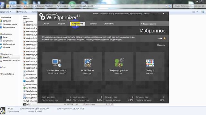Open address bar history dropdown arrow
Viewport: 206px width, 115px height.
pos(166,6)
